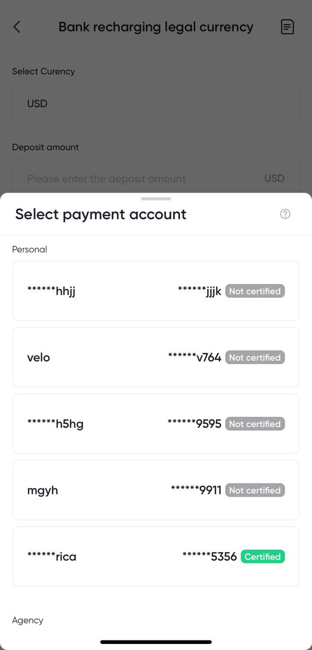Click the Personal section label
Image resolution: width=312 pixels, height=650 pixels.
pos(29,249)
